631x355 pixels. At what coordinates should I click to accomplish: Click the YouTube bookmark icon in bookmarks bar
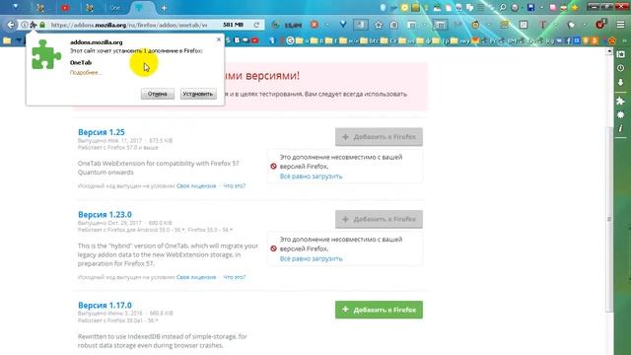[254, 40]
